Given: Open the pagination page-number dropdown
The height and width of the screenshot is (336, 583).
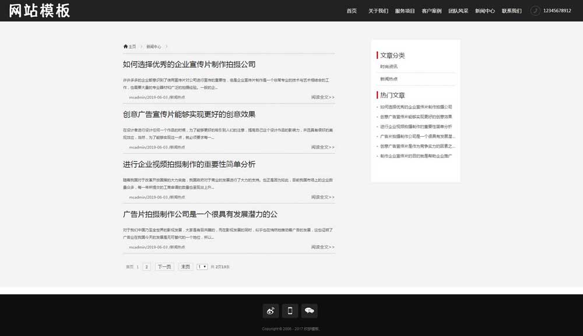Looking at the screenshot, I should click(201, 266).
